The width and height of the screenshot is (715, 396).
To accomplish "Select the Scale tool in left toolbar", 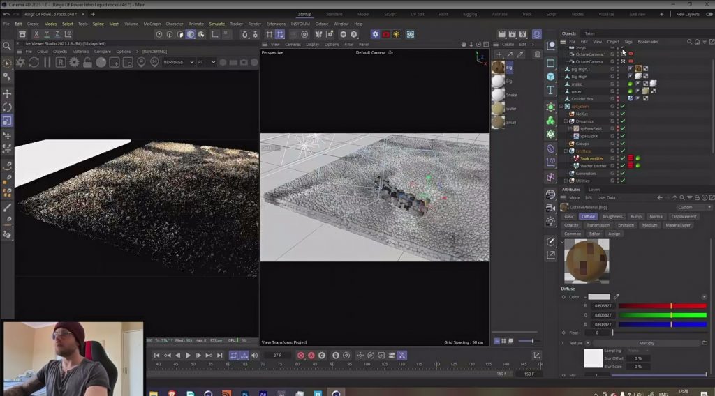I will 7,121.
